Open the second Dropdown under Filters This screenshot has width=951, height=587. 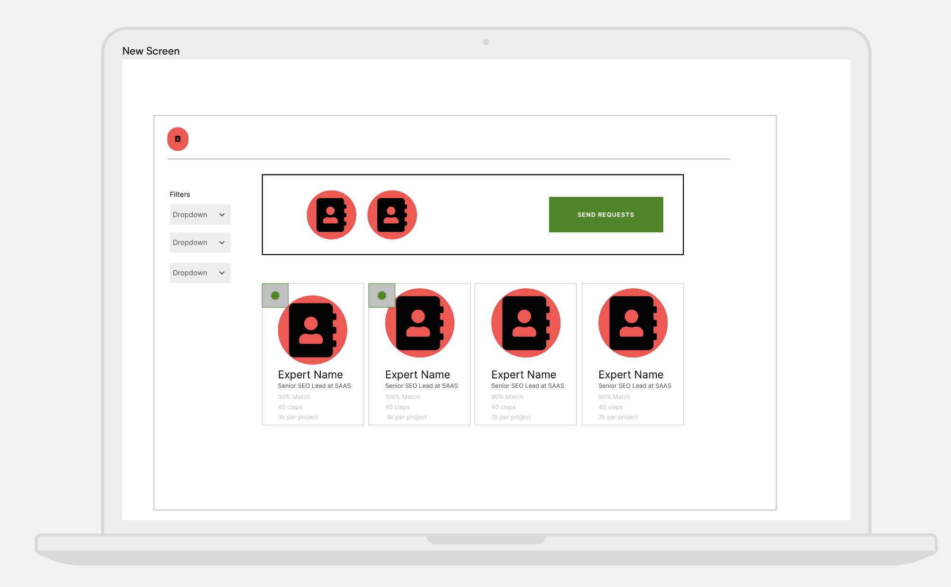pos(200,242)
